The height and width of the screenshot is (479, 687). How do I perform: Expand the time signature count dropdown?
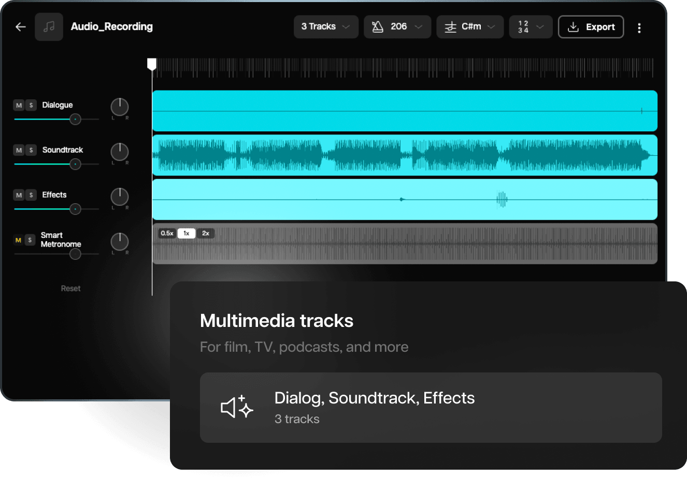[531, 27]
